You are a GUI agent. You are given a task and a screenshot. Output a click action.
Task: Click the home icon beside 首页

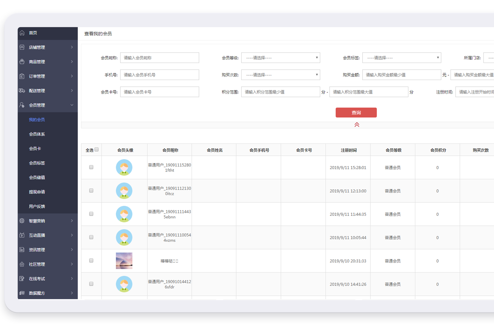click(x=22, y=33)
